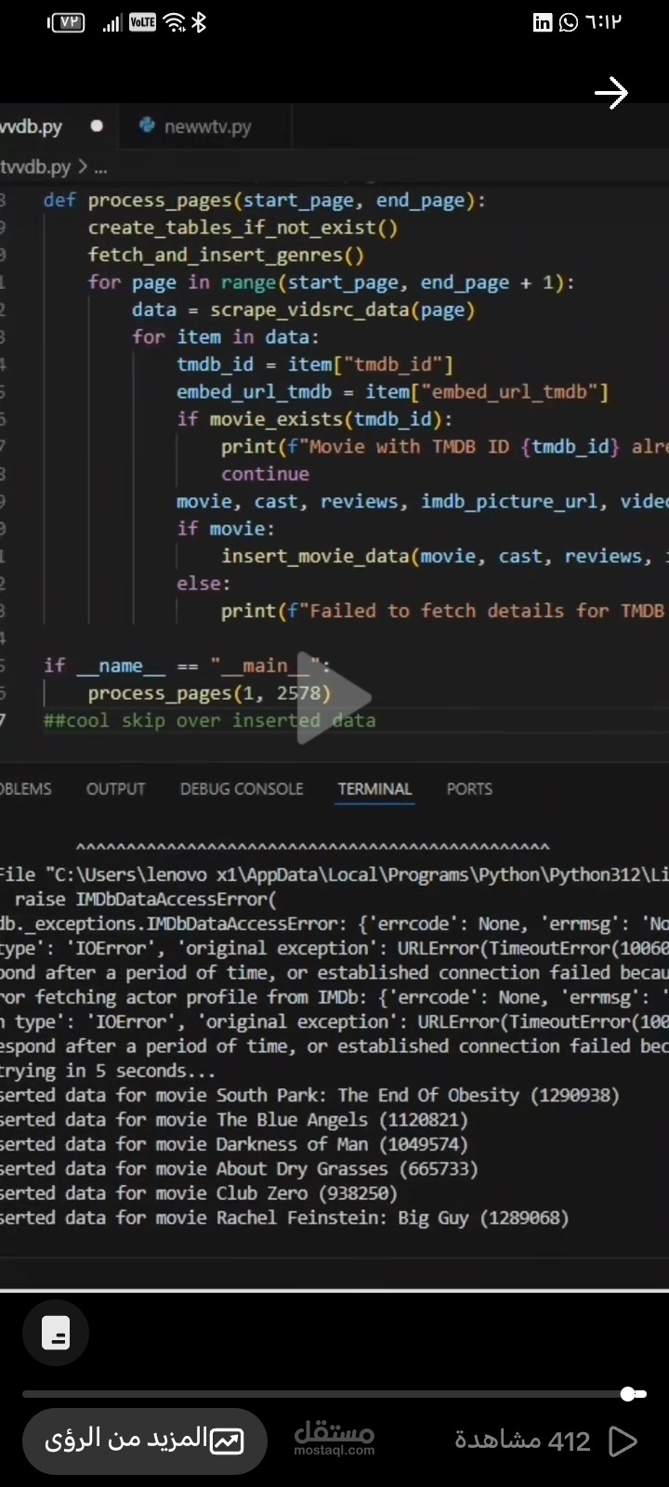Toggle captions with the subtitle icon

point(56,1333)
